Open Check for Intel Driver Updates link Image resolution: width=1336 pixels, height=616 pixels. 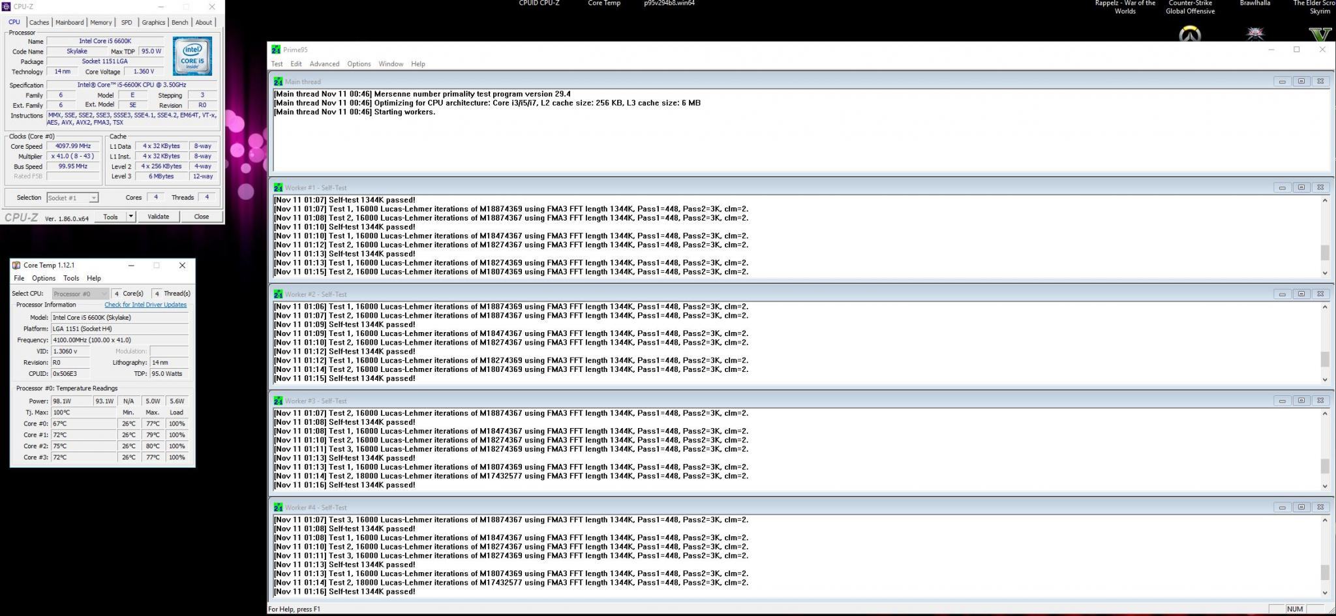[x=145, y=305]
